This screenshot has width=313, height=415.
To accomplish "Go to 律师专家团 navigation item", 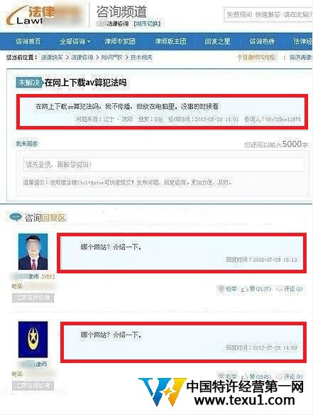I will pos(119,41).
